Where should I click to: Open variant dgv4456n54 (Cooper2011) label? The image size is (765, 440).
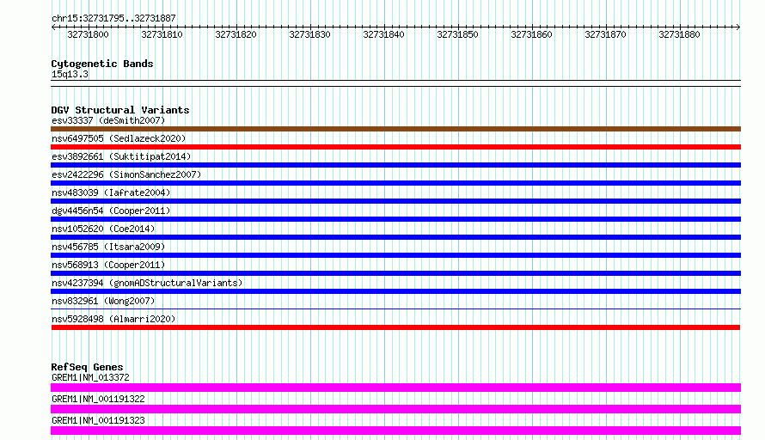(111, 211)
